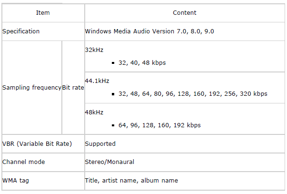The width and height of the screenshot is (287, 194).
Task: Click the 32kHz heading
Action: [x=94, y=50]
